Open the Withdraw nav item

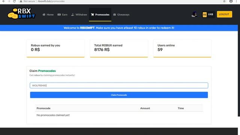(x=79, y=15)
